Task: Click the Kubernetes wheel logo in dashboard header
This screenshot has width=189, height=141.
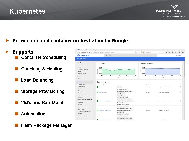Action: (78, 55)
